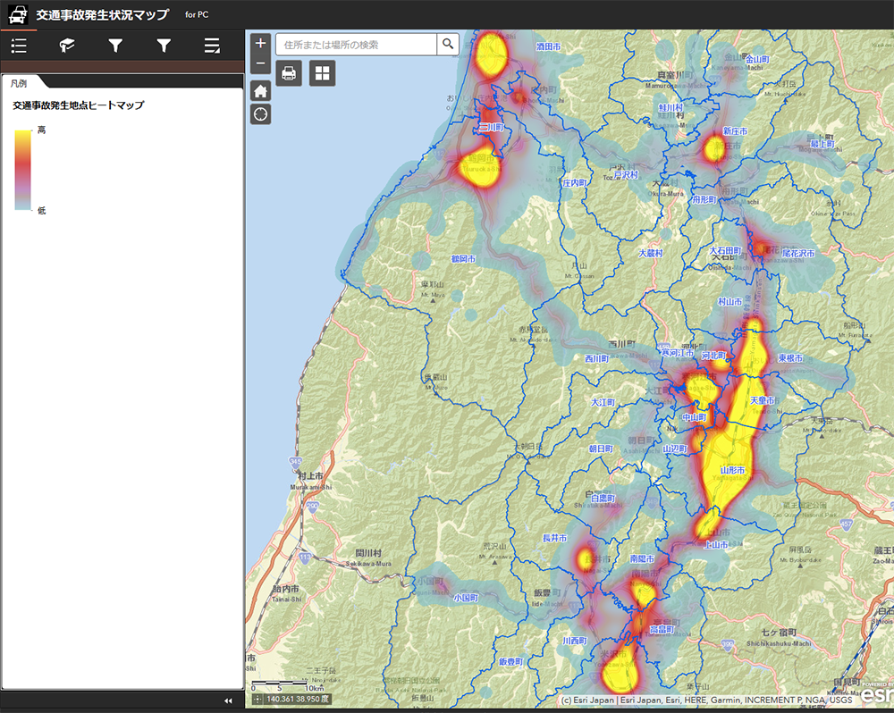Select the 凡例 tab
894x713 pixels.
19,83
